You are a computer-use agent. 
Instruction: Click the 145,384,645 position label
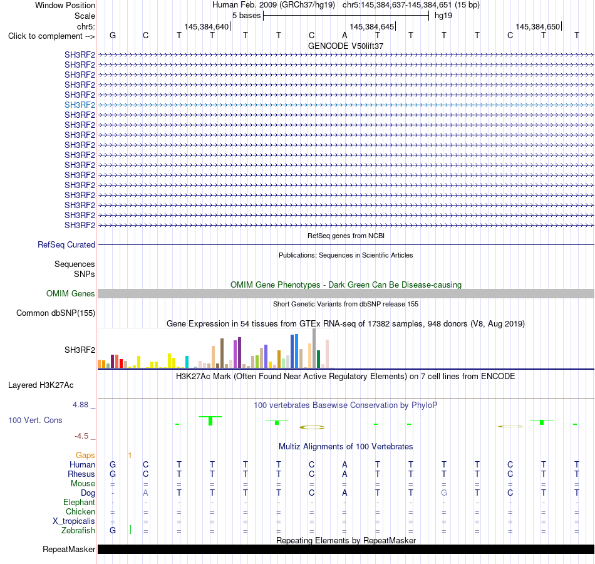click(372, 27)
